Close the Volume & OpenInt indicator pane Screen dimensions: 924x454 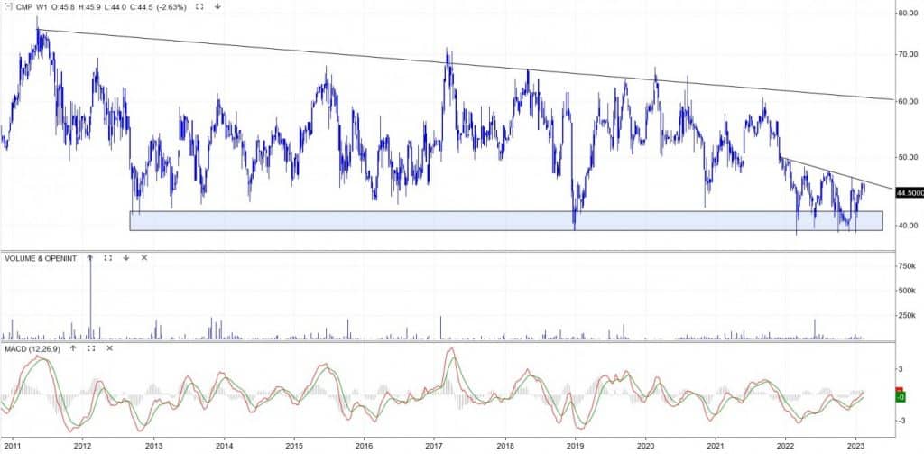pyautogui.click(x=143, y=257)
